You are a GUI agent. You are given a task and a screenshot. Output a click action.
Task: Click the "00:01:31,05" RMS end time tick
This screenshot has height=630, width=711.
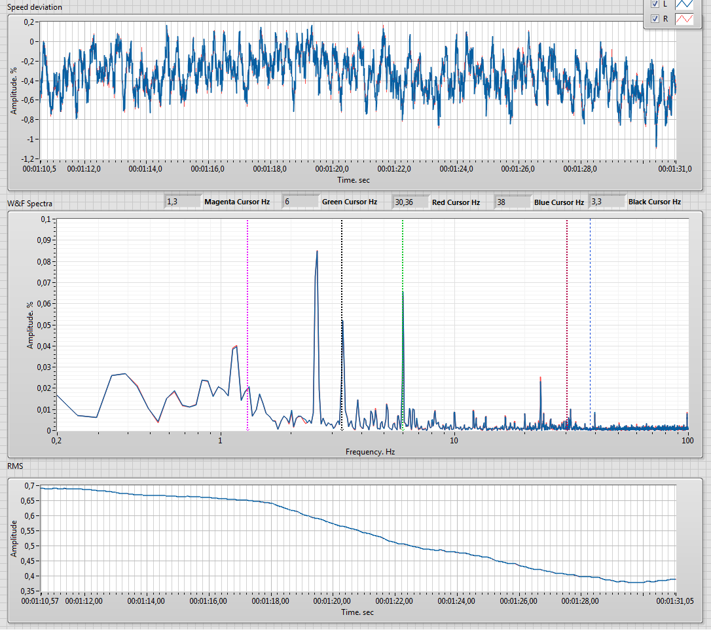coord(675,601)
